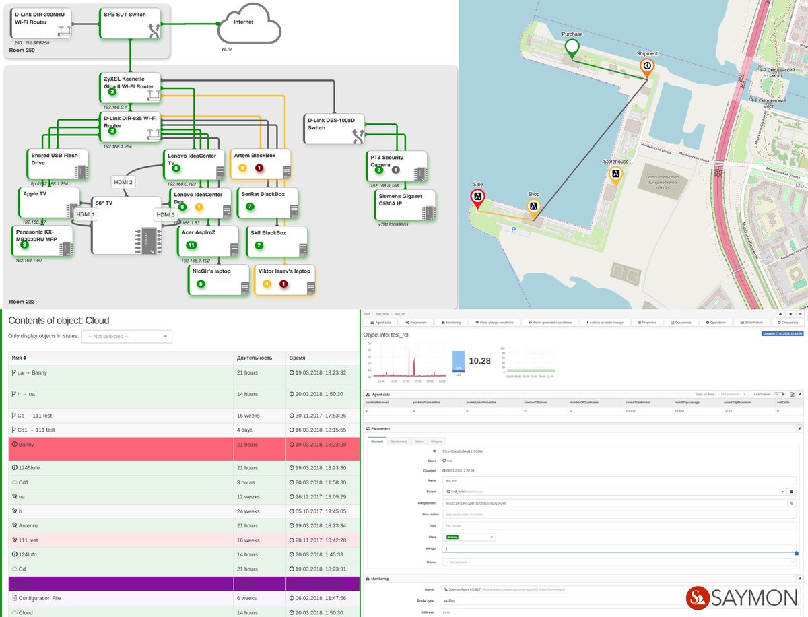Click the geoposition locate icon
The height and width of the screenshot is (617, 808).
point(792,502)
